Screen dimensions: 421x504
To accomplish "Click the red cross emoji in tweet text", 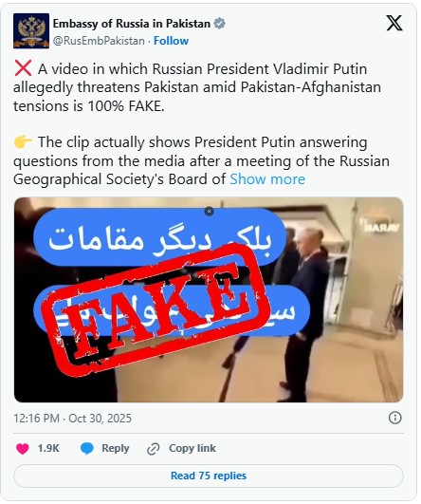I will (23, 68).
